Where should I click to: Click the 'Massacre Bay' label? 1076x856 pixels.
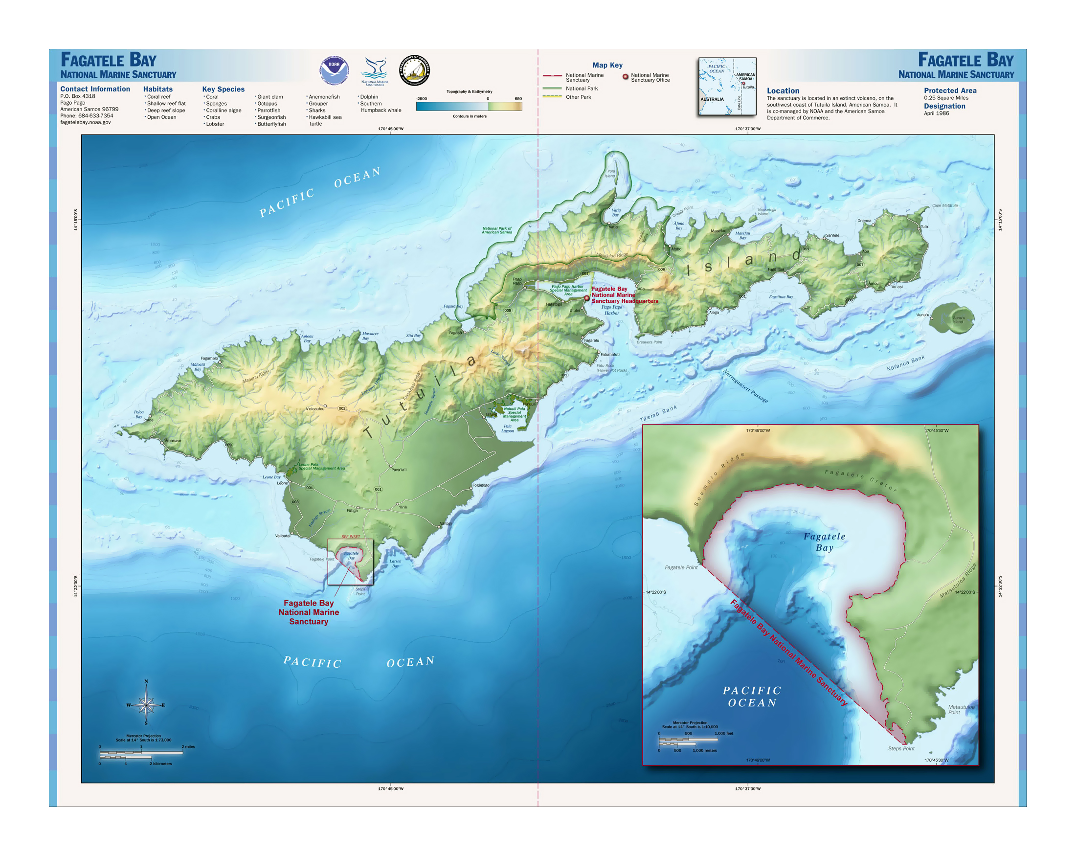click(x=370, y=336)
